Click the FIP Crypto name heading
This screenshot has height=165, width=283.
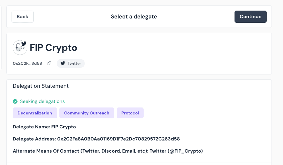(x=53, y=48)
